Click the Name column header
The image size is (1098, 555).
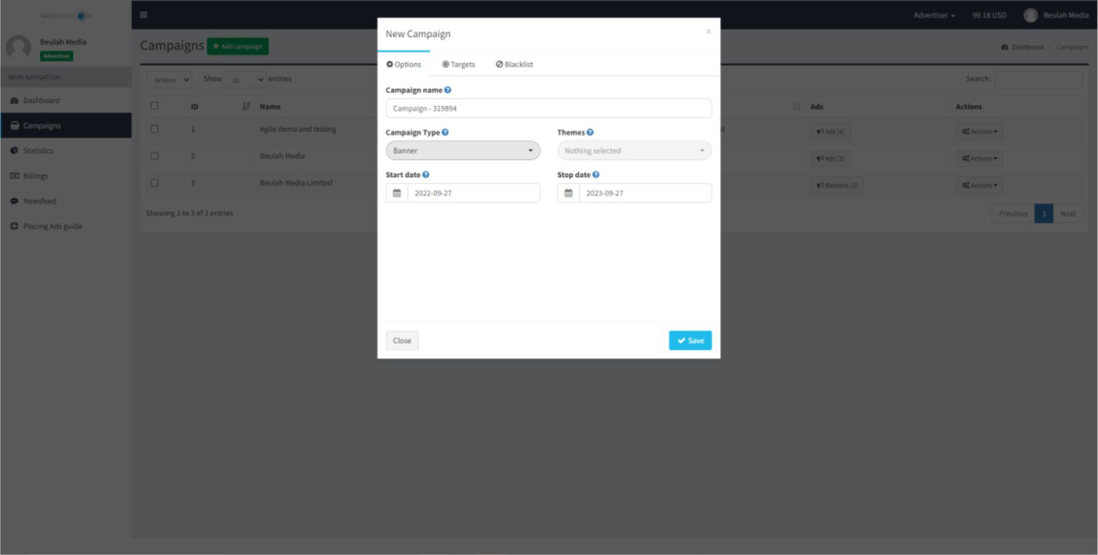pos(270,107)
